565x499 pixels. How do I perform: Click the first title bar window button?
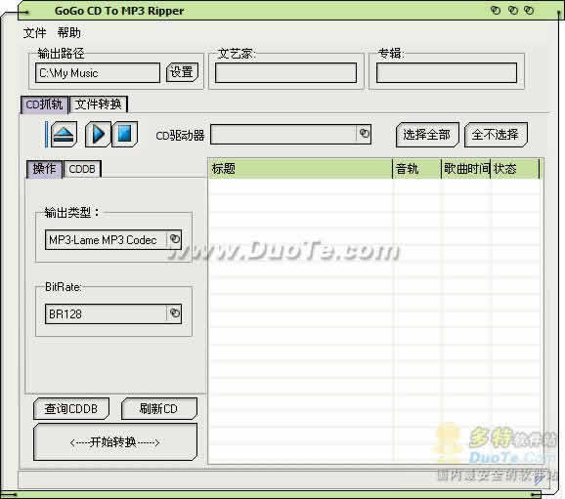[x=496, y=10]
